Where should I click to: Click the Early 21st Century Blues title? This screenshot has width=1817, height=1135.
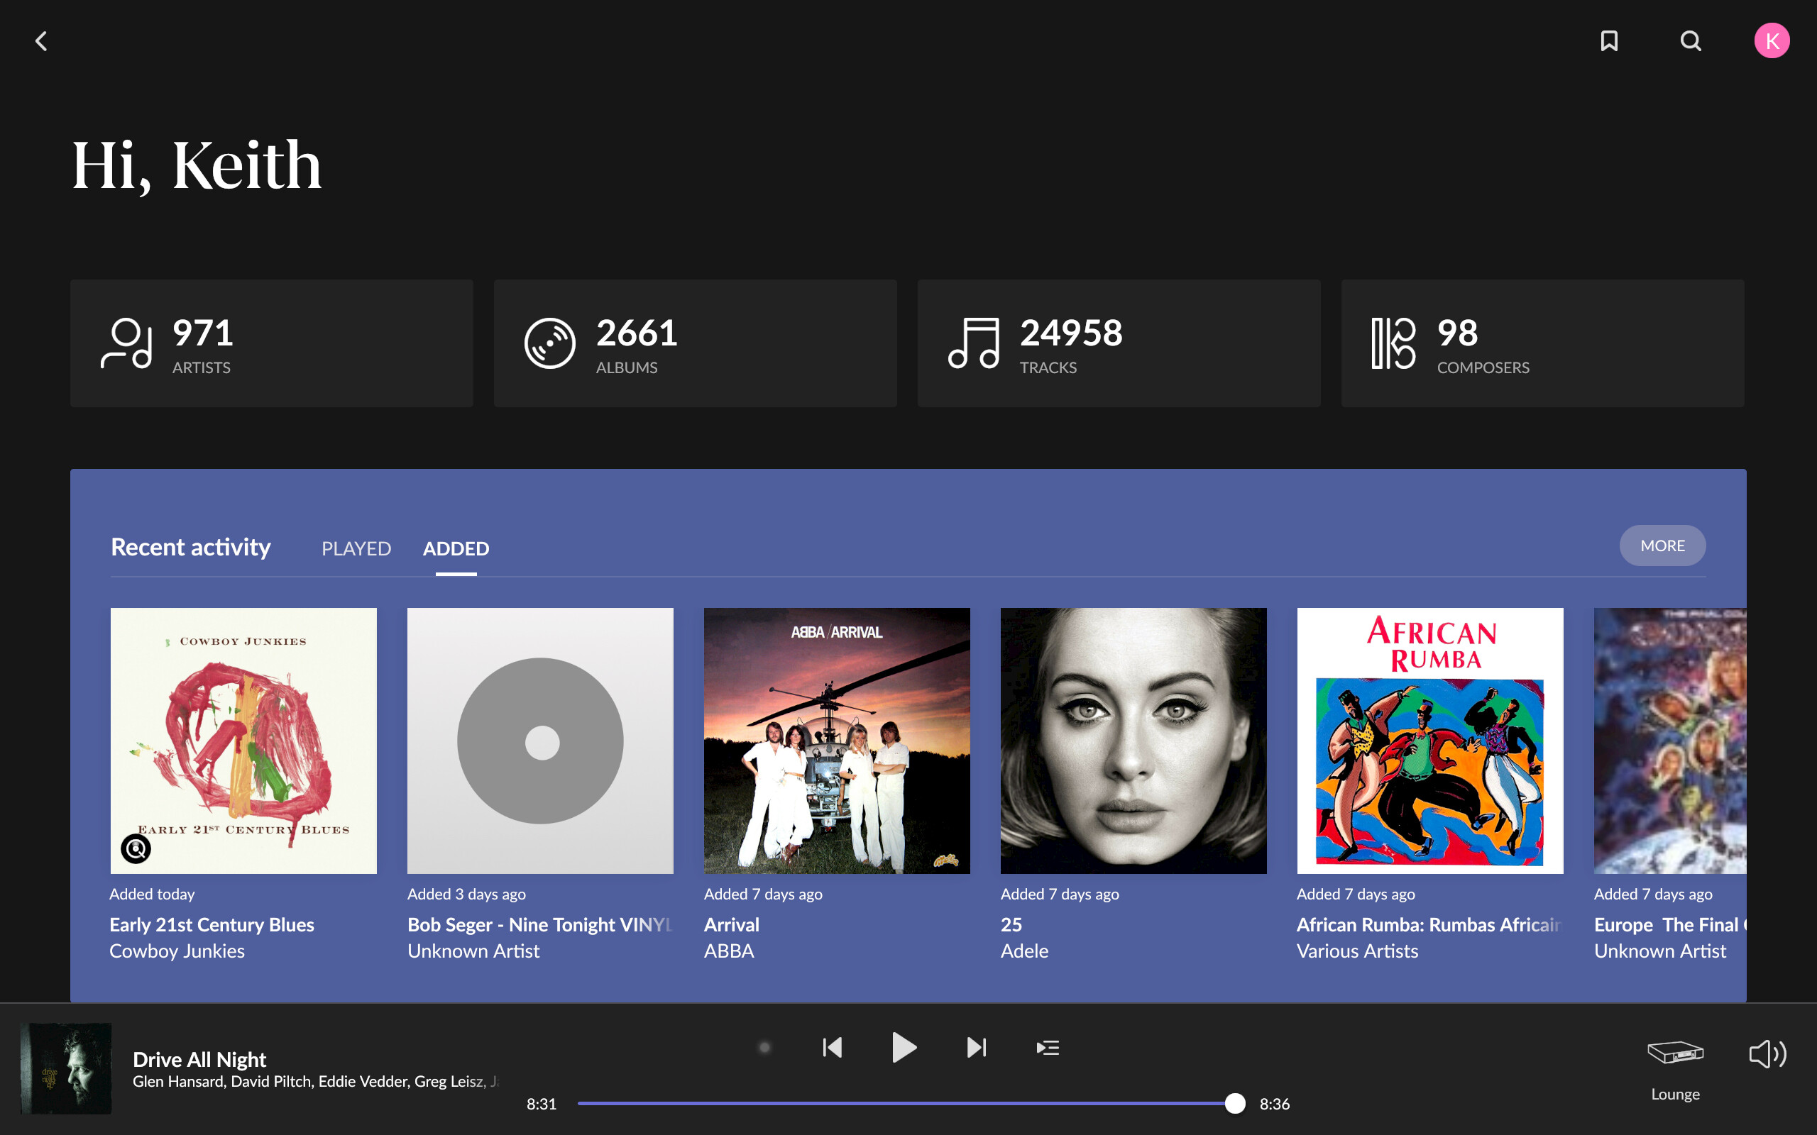[x=212, y=925]
